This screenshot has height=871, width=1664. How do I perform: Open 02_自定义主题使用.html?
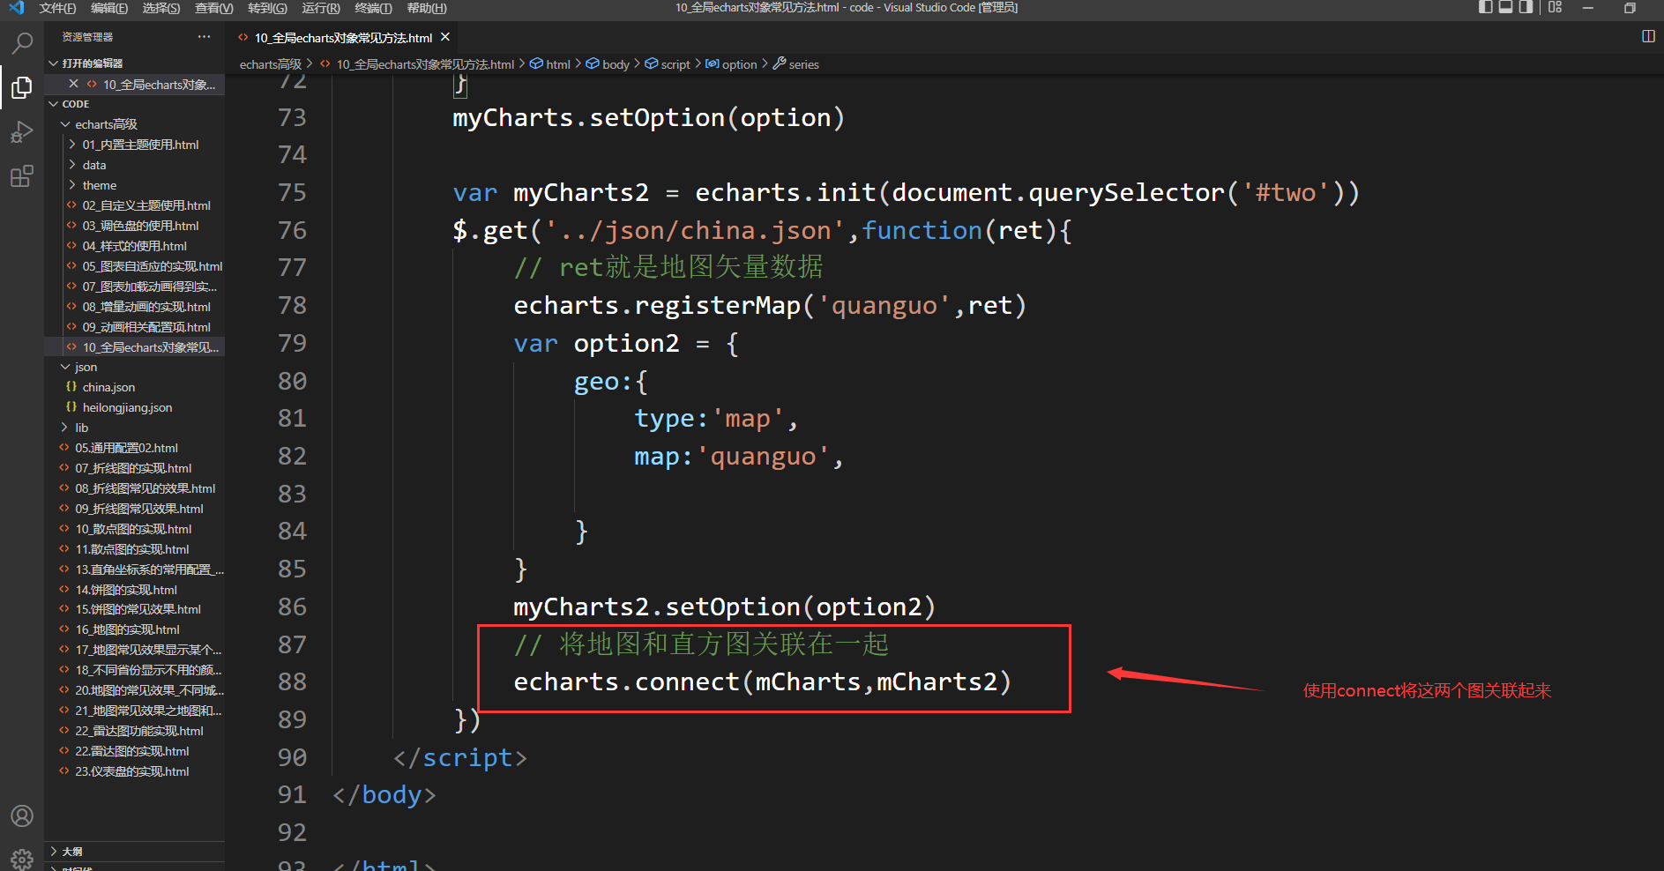tap(146, 205)
